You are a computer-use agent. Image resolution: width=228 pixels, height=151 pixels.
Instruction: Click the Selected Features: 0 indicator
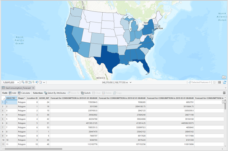pyautogui.click(x=199, y=82)
